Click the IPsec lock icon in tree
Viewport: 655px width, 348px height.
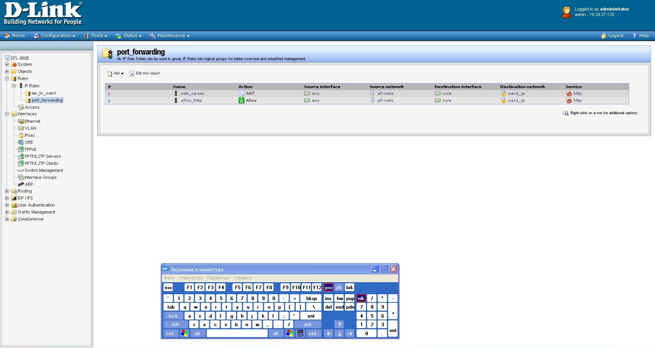pyautogui.click(x=21, y=135)
